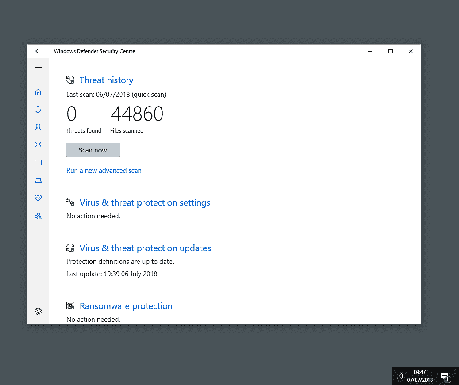This screenshot has width=459, height=385.
Task: Click the taskbar volume speaker icon
Action: tap(399, 376)
